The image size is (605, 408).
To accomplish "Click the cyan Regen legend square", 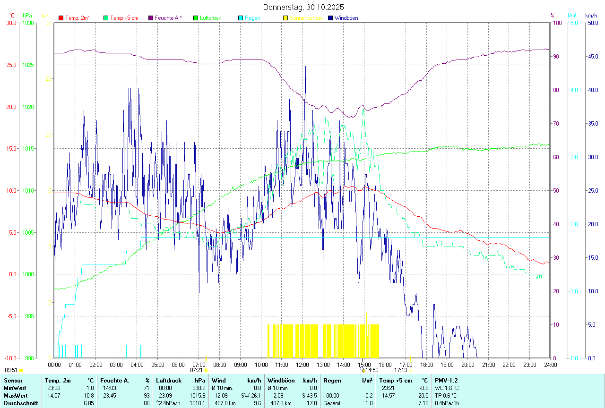I will pyautogui.click(x=241, y=18).
